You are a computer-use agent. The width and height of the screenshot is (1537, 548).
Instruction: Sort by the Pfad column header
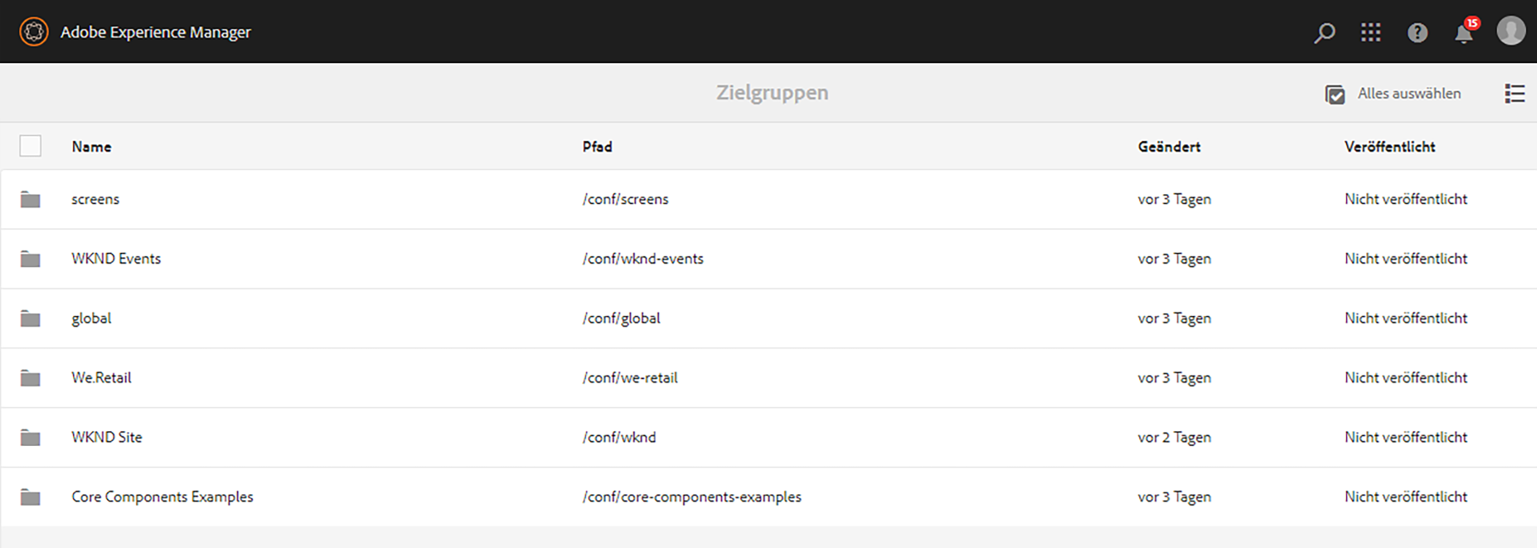pyautogui.click(x=597, y=146)
